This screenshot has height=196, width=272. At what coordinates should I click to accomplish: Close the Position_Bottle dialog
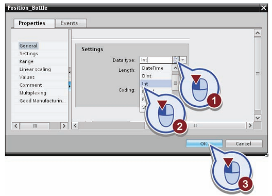click(x=264, y=8)
